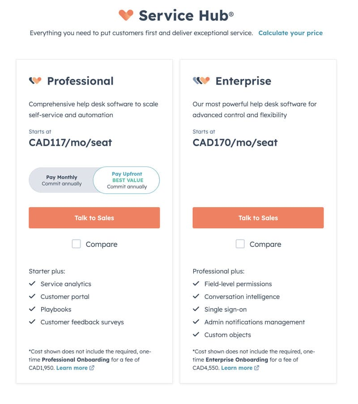Enable the Compare checkbox under Enterprise
This screenshot has width=358, height=404.
click(x=240, y=244)
